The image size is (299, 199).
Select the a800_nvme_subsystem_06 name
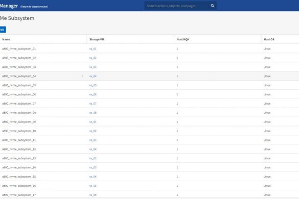click(x=19, y=94)
